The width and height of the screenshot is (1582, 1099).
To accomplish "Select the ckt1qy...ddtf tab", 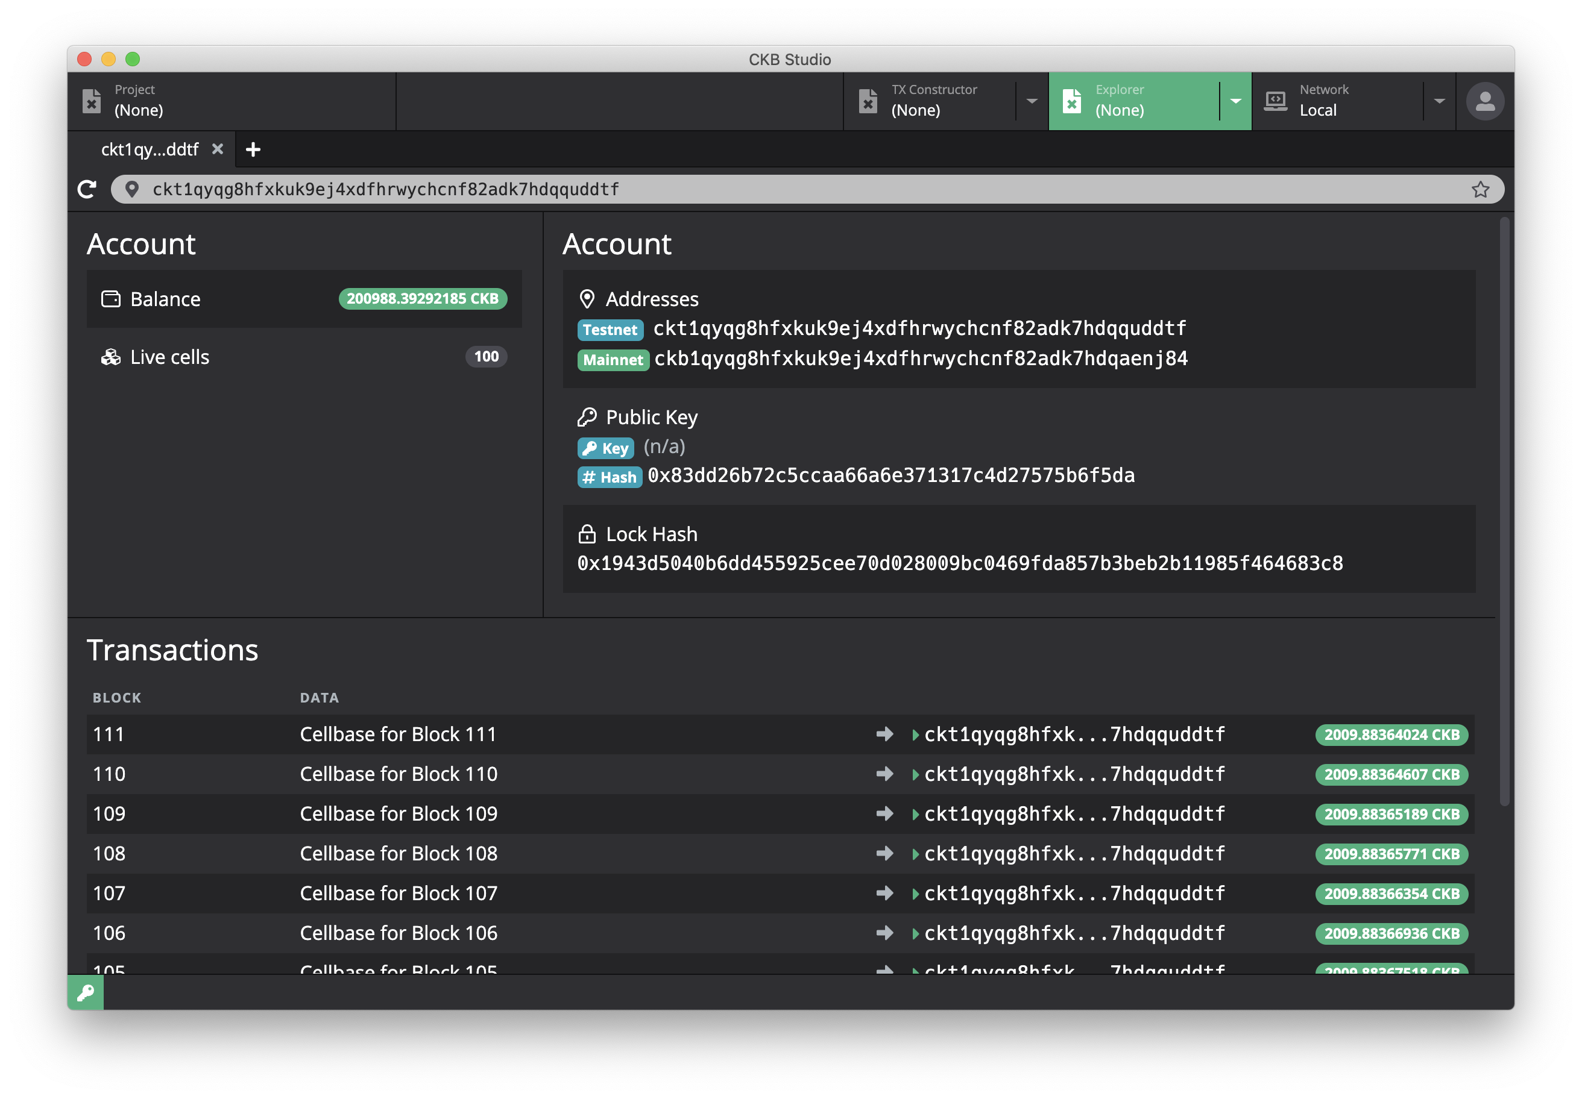I will coord(150,149).
